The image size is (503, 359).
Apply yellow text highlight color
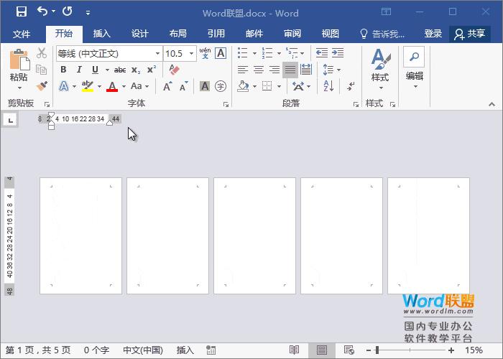pos(87,86)
